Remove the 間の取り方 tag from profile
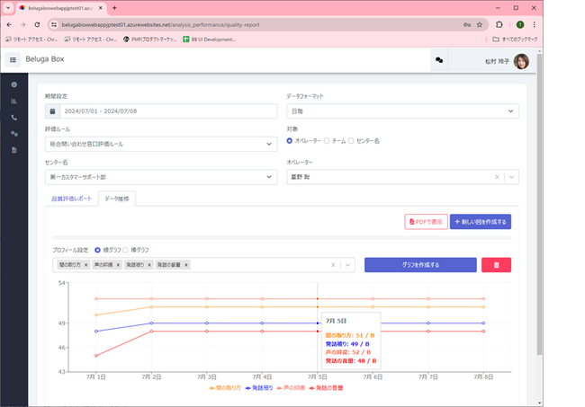The height and width of the screenshot is (407, 585). tap(85, 265)
